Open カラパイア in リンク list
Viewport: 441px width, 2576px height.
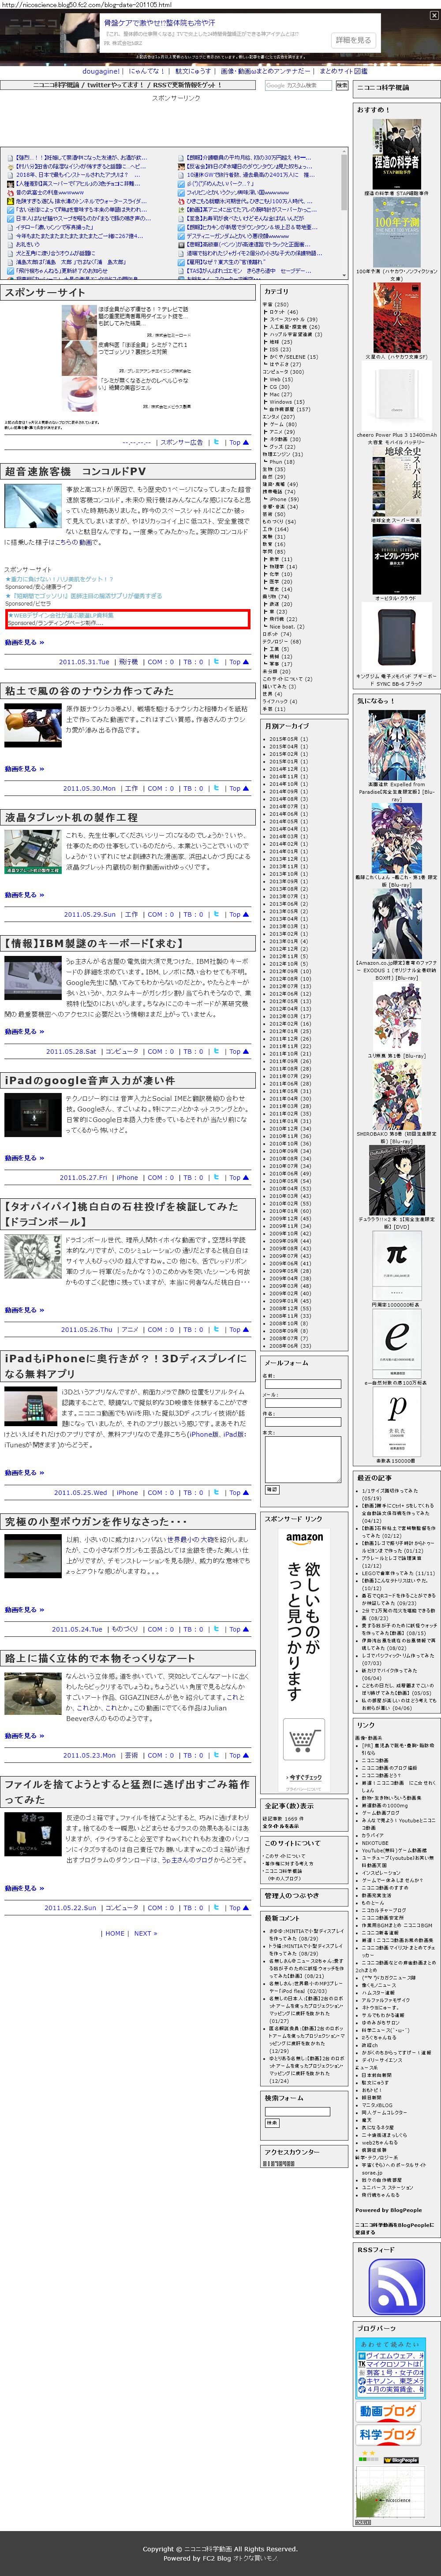(x=372, y=1836)
